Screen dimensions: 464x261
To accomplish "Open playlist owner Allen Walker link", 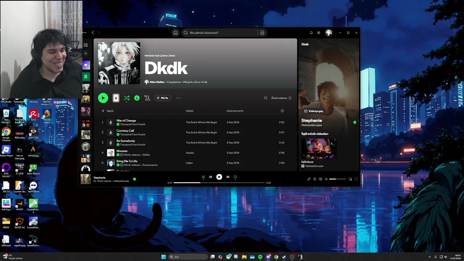I will (x=157, y=82).
